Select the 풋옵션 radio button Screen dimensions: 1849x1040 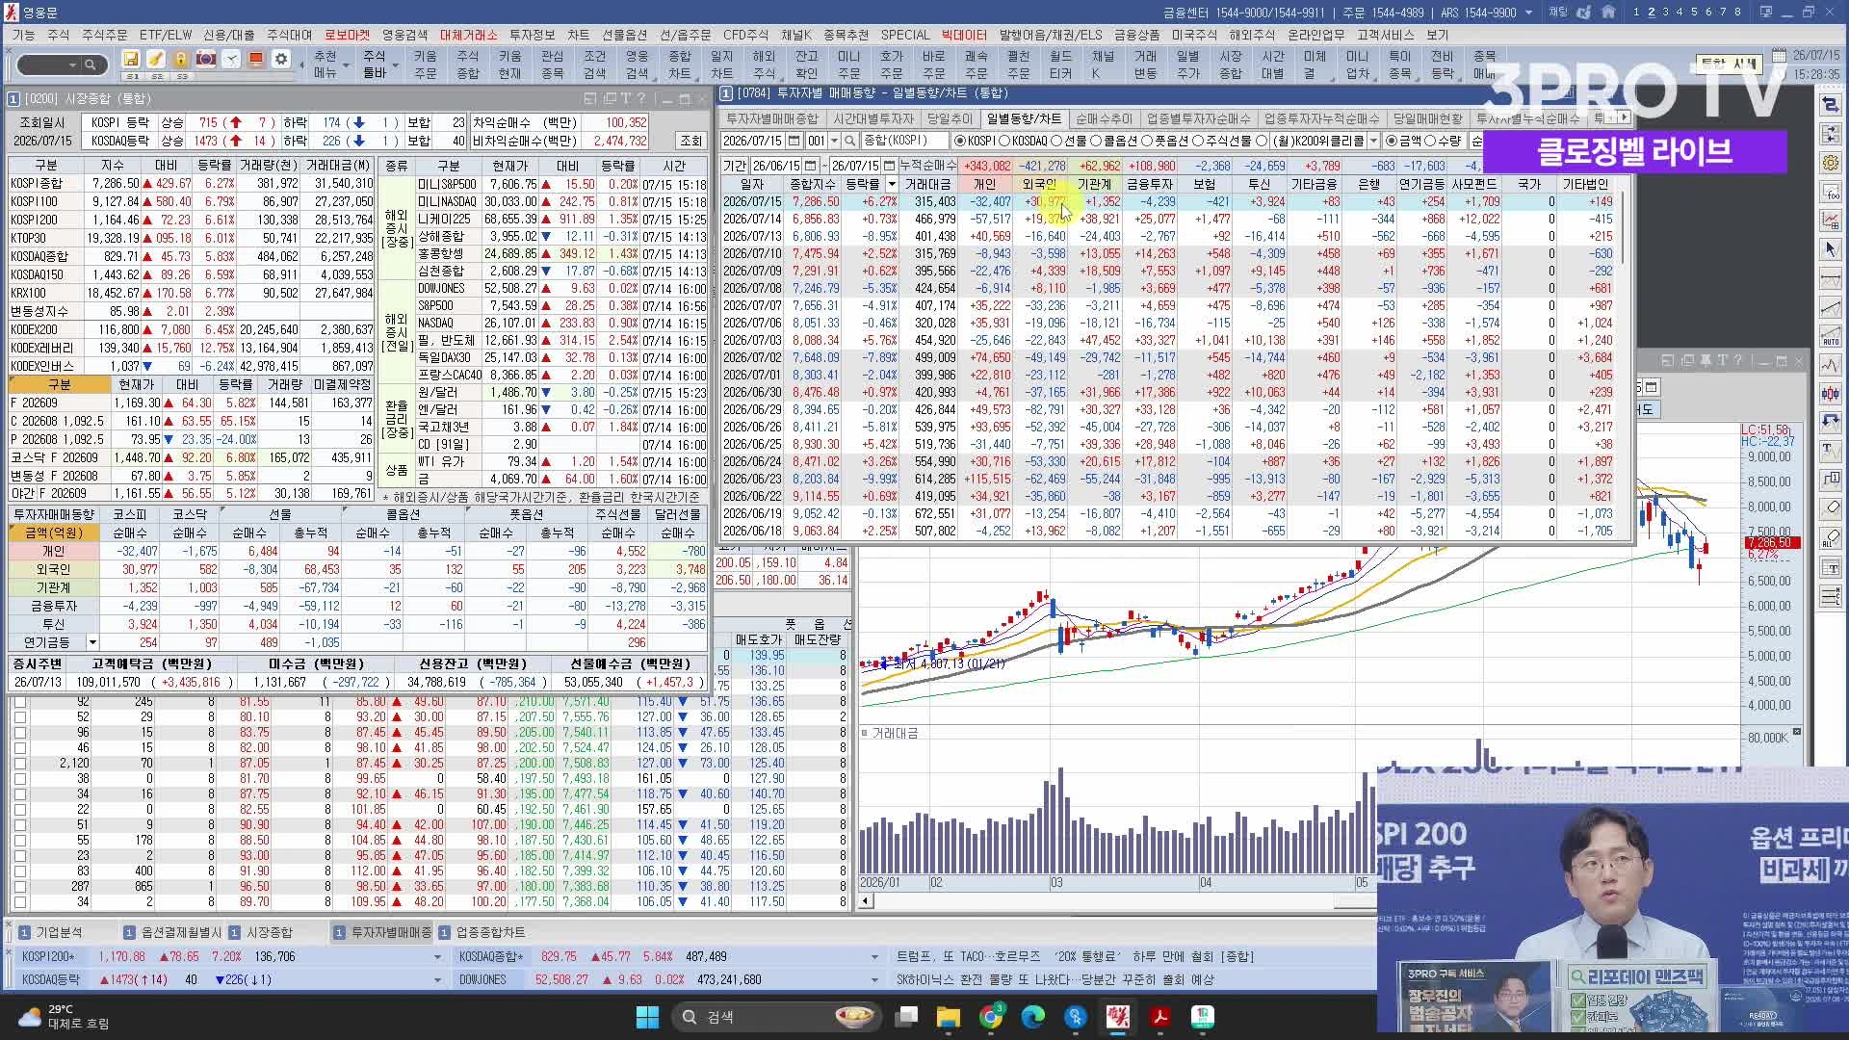pyautogui.click(x=1147, y=141)
